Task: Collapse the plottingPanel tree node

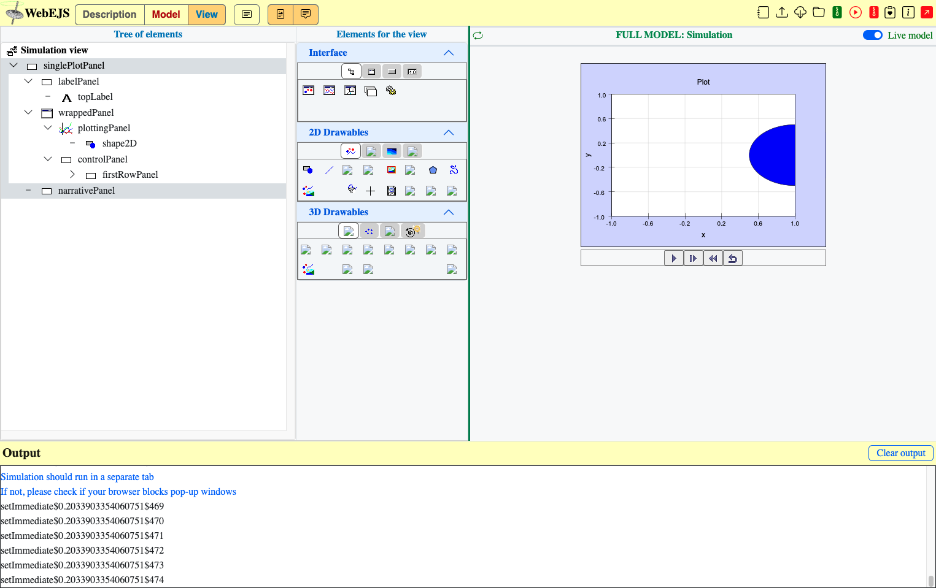Action: [48, 128]
